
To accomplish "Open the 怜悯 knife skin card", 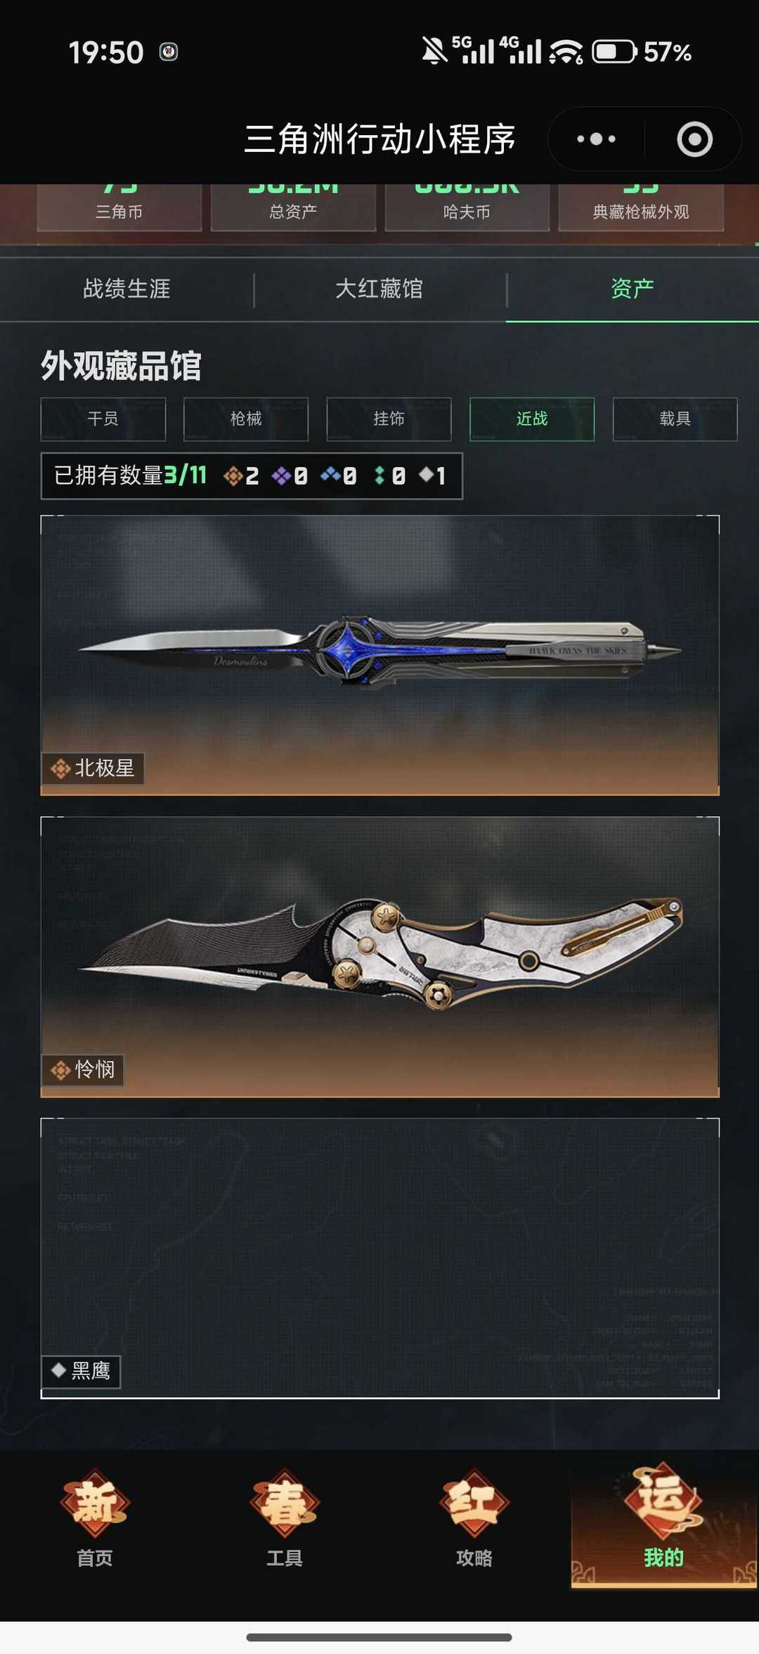I will click(380, 957).
